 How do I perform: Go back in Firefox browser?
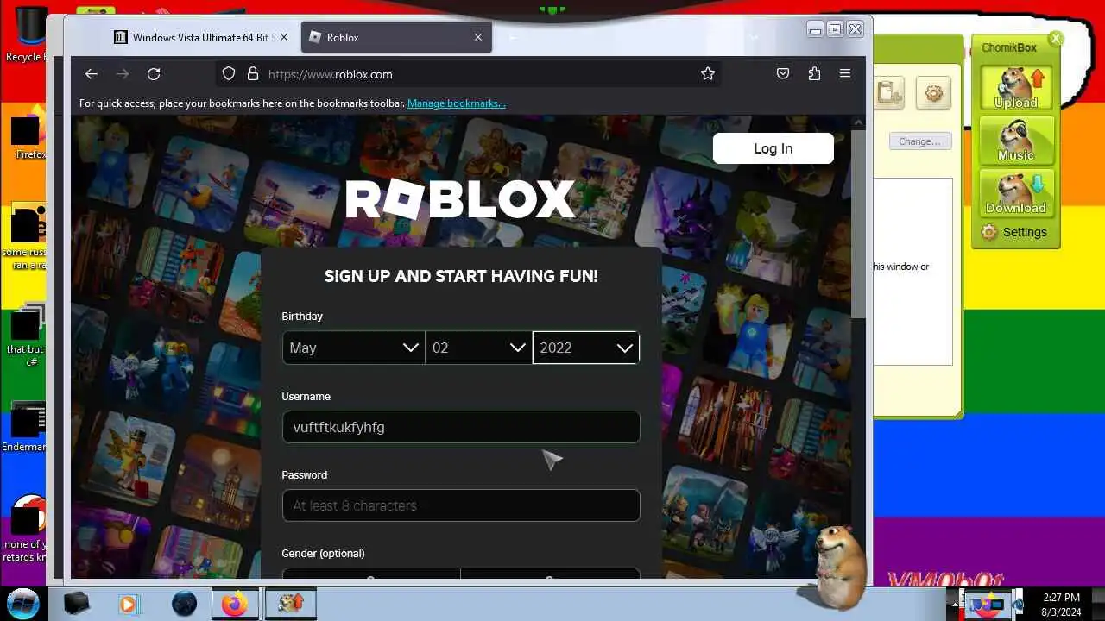pos(92,74)
